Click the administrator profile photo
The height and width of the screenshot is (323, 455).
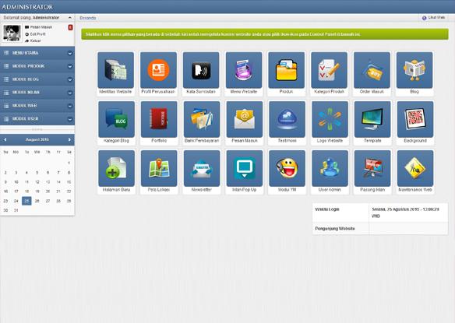pyautogui.click(x=12, y=33)
